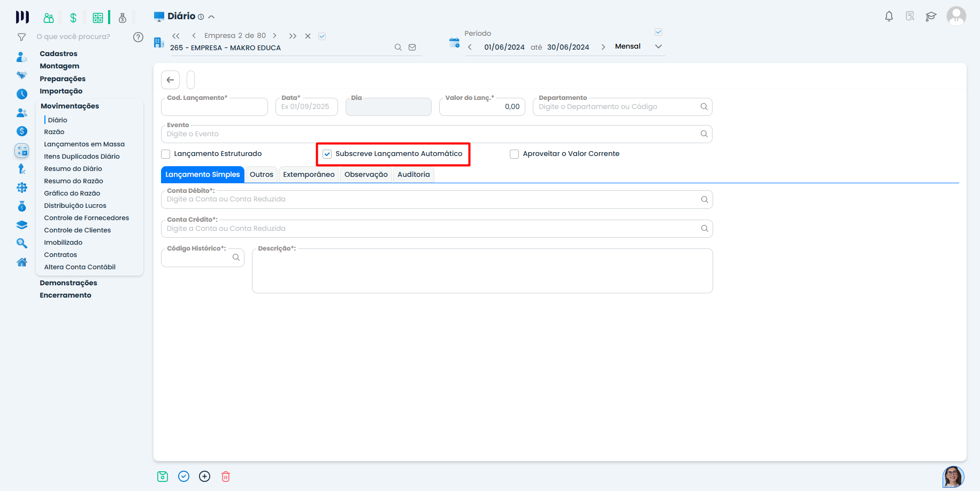Click the Conta Débito input field
980x491 pixels.
coord(428,200)
